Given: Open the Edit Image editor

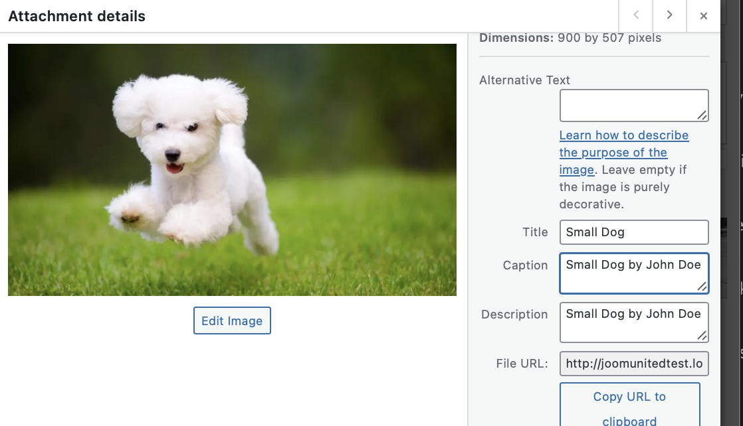Looking at the screenshot, I should [232, 320].
